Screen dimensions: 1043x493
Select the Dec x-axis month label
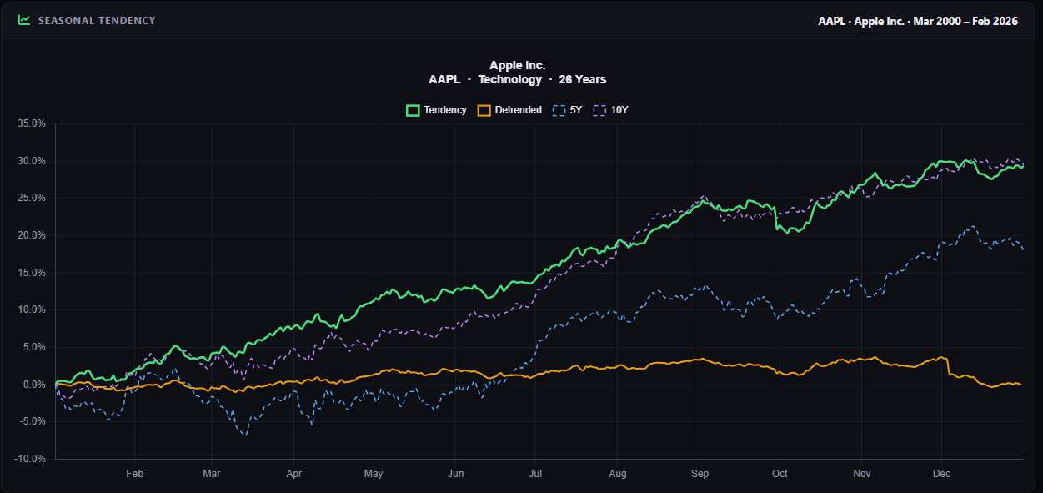941,473
